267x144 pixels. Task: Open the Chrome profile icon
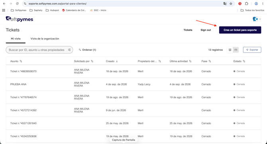click(256, 4)
